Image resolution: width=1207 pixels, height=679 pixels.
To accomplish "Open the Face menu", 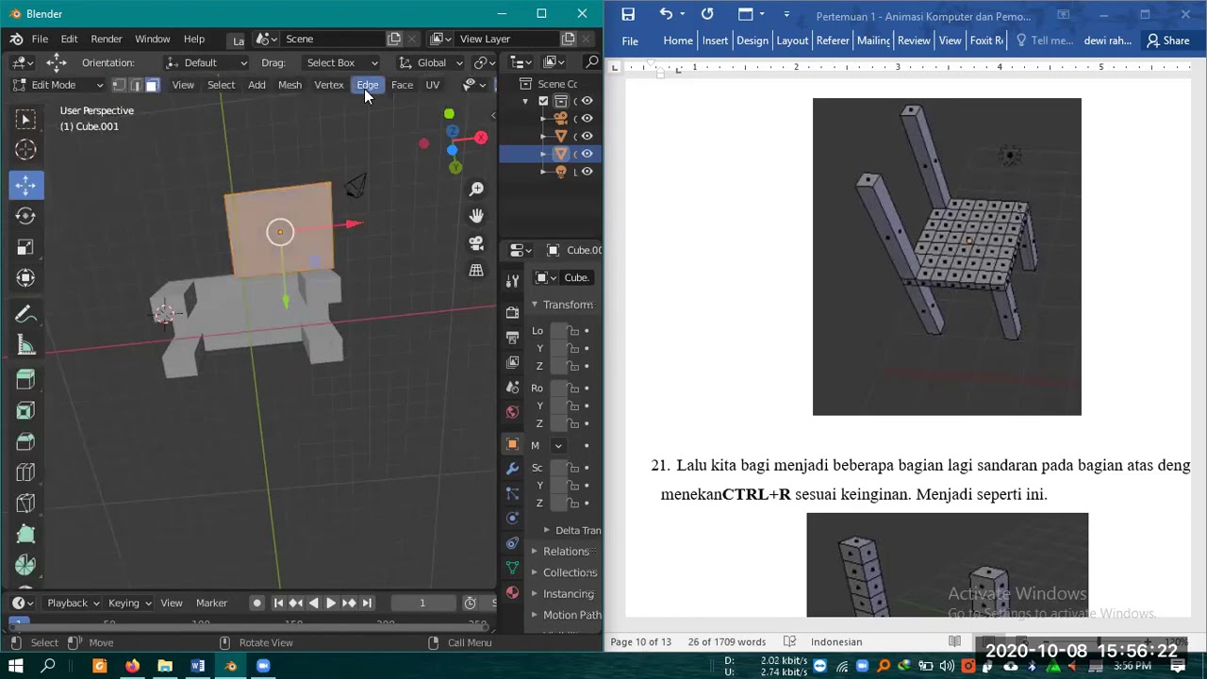I will click(402, 85).
